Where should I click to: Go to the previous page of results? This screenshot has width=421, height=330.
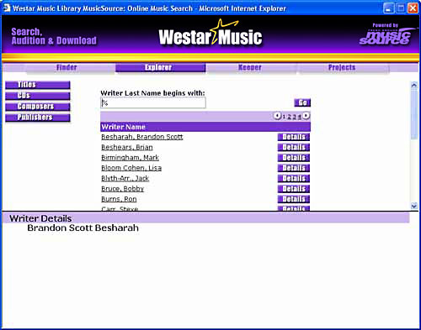[277, 116]
